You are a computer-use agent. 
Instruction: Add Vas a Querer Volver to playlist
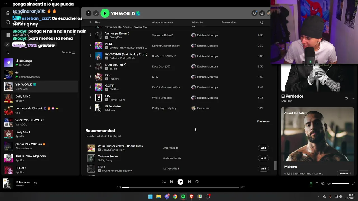263,148
